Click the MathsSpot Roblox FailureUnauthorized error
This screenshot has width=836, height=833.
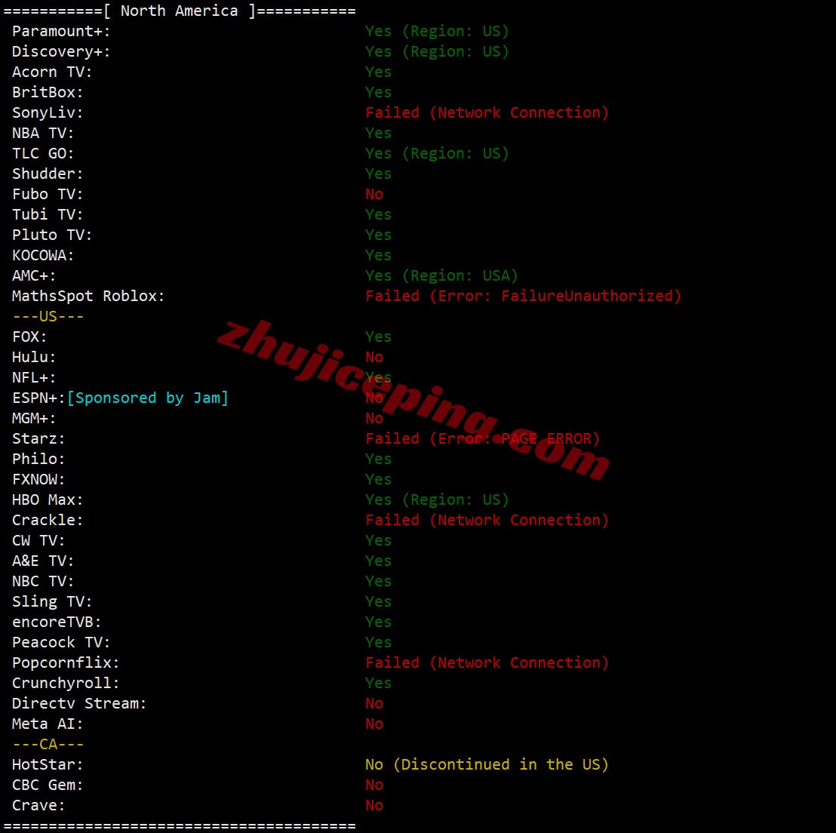tap(523, 296)
